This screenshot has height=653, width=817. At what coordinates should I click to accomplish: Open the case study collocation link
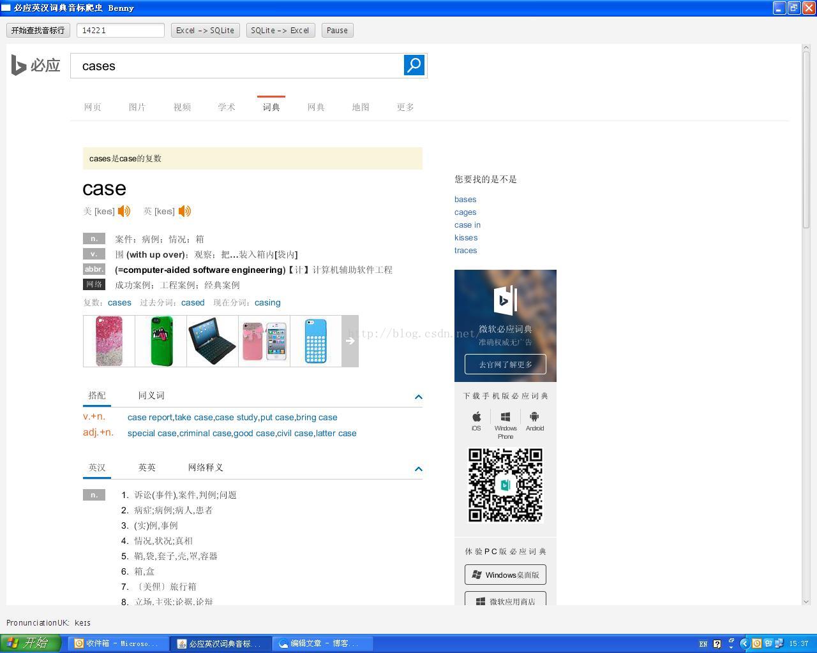click(x=236, y=417)
